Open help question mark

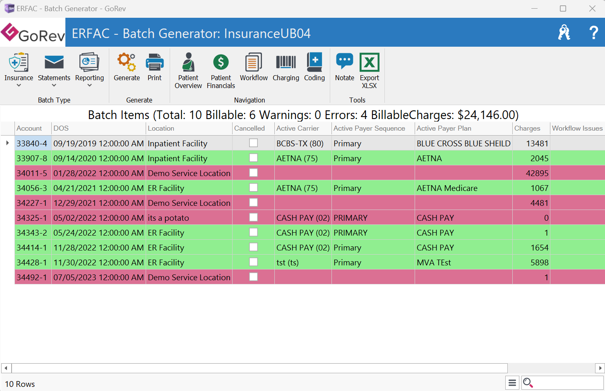(593, 32)
